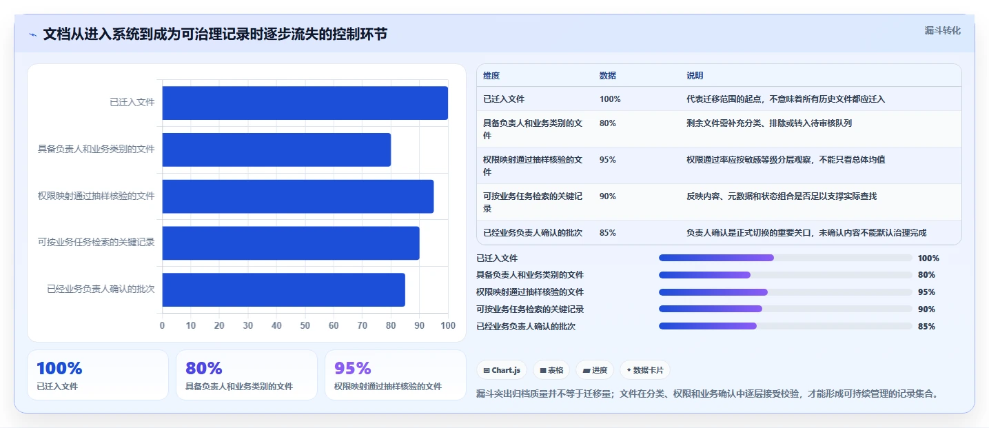Click the 已迁入文件 bar in the chart

tap(305, 103)
